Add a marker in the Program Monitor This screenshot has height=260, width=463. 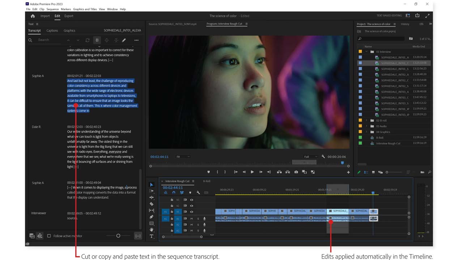(x=208, y=172)
